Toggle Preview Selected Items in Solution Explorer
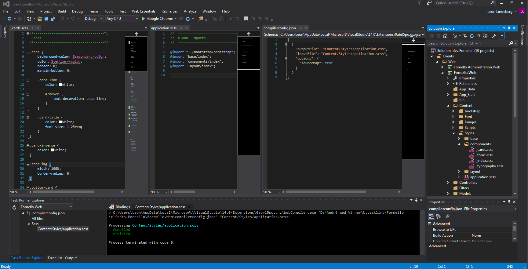Image resolution: width=528 pixels, height=269 pixels. tap(501, 36)
